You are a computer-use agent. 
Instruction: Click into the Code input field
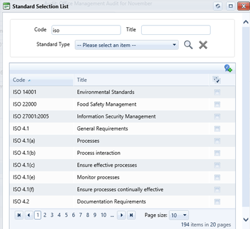point(86,30)
